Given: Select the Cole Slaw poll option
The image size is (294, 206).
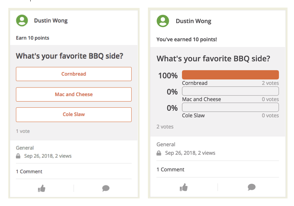Looking at the screenshot, I should (x=74, y=115).
